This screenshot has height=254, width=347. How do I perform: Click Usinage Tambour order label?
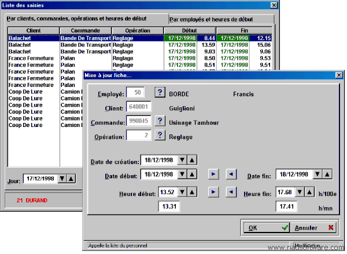click(194, 123)
